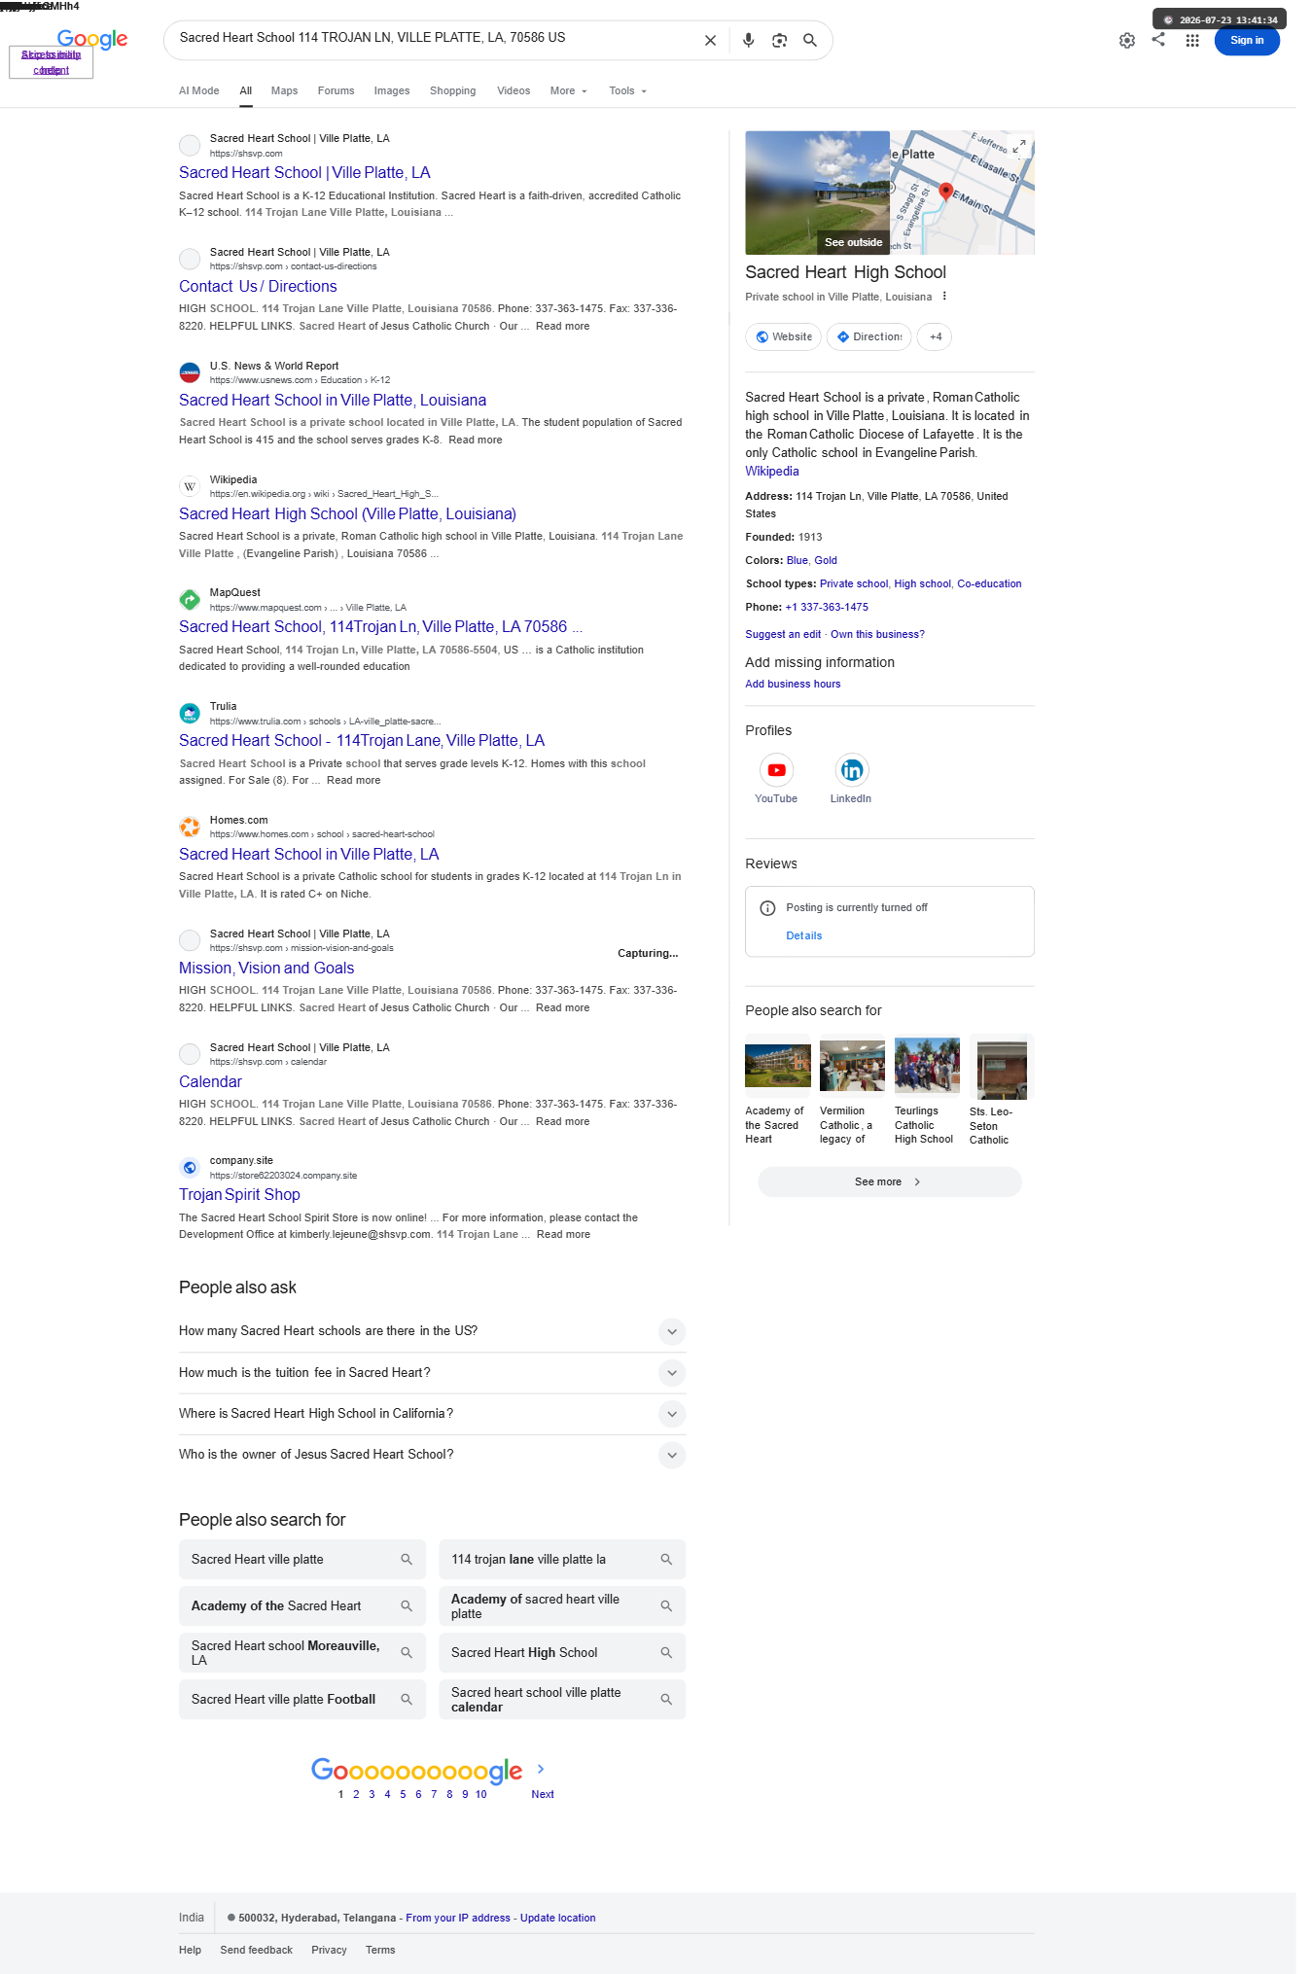
Task: Click 'Send feedback' in footer
Action: pyautogui.click(x=256, y=1951)
